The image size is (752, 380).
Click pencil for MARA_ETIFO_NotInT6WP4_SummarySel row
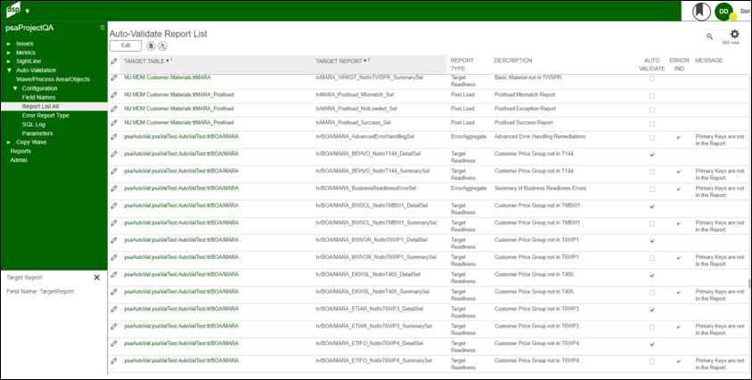(x=114, y=360)
